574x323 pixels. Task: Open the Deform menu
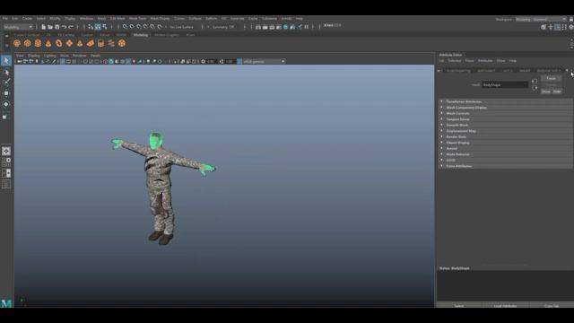point(212,18)
